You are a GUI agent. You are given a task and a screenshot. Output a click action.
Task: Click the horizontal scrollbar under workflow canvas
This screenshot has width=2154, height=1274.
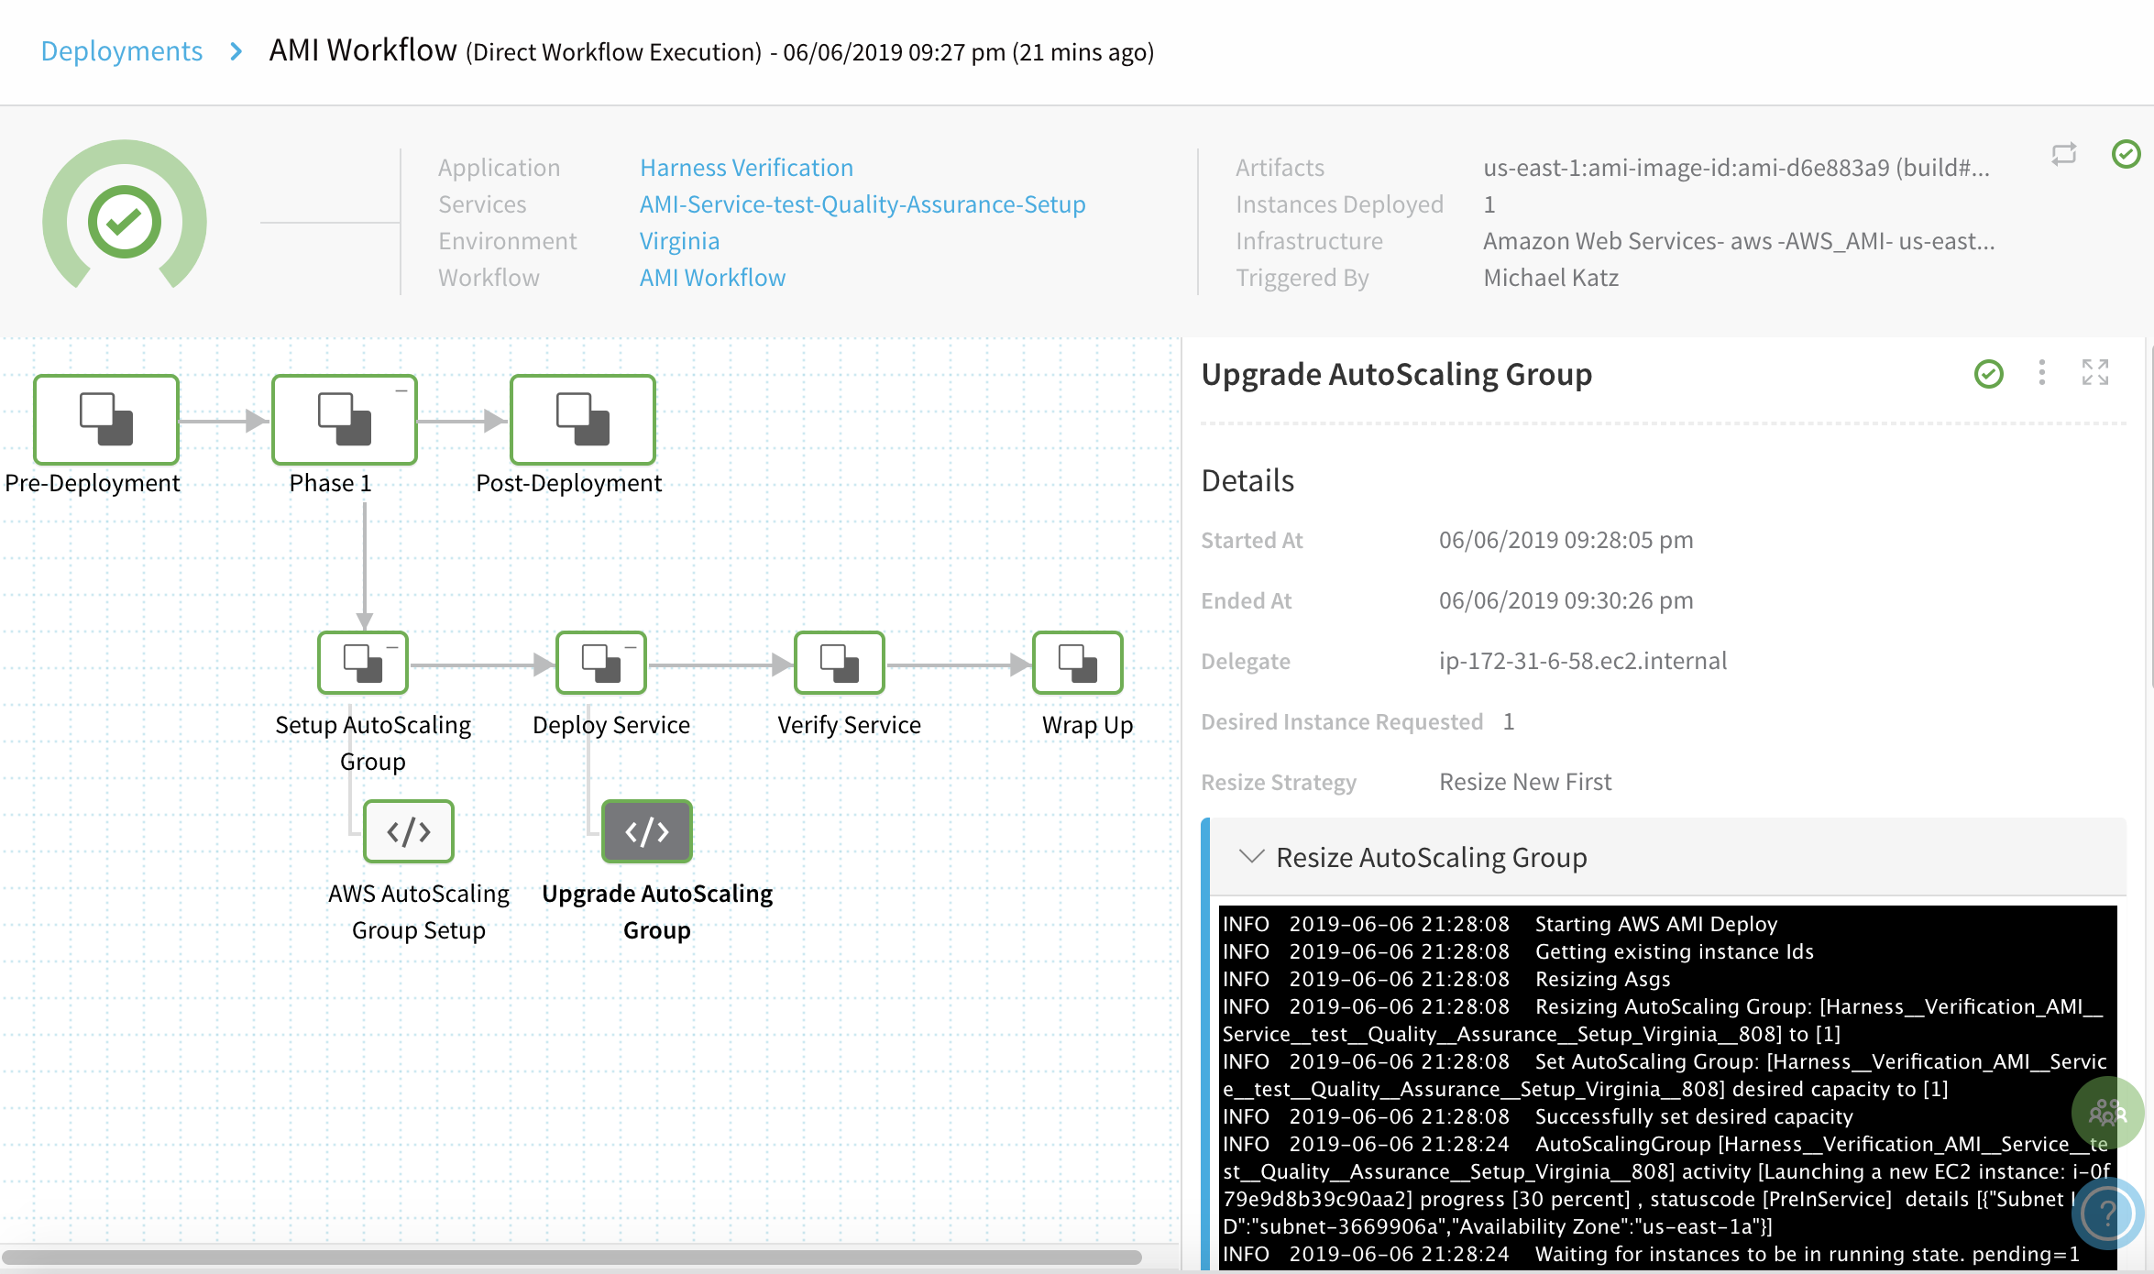pos(572,1257)
